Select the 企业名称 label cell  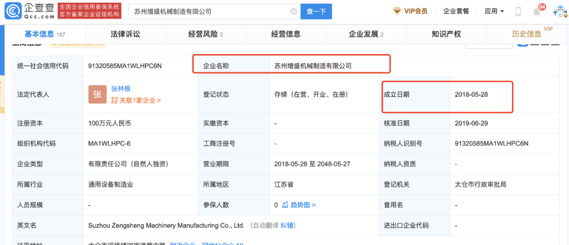tap(234, 66)
